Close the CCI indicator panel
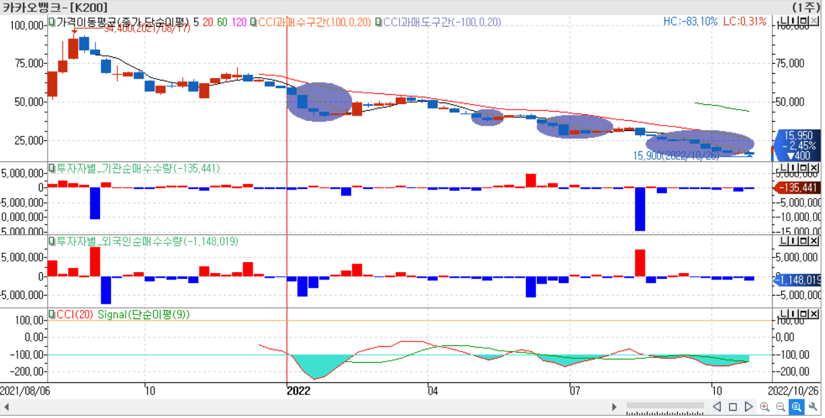The image size is (825, 418). click(x=814, y=314)
